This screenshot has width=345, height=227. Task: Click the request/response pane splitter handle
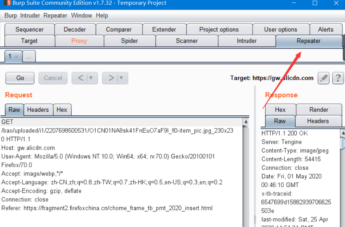coord(255,219)
